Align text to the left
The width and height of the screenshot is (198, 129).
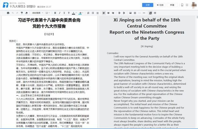point(104,13)
